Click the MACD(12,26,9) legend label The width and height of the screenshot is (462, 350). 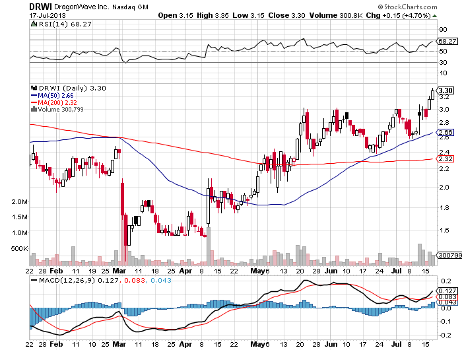pyautogui.click(x=67, y=280)
